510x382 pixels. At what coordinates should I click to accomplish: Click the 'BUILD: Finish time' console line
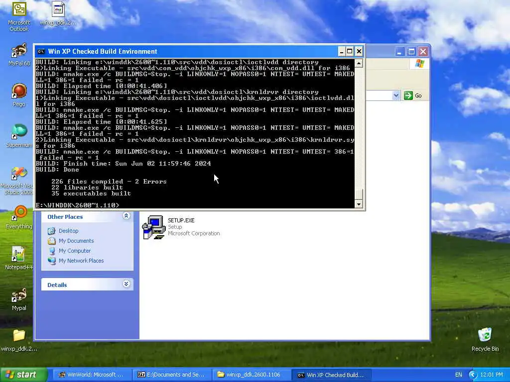(124, 164)
